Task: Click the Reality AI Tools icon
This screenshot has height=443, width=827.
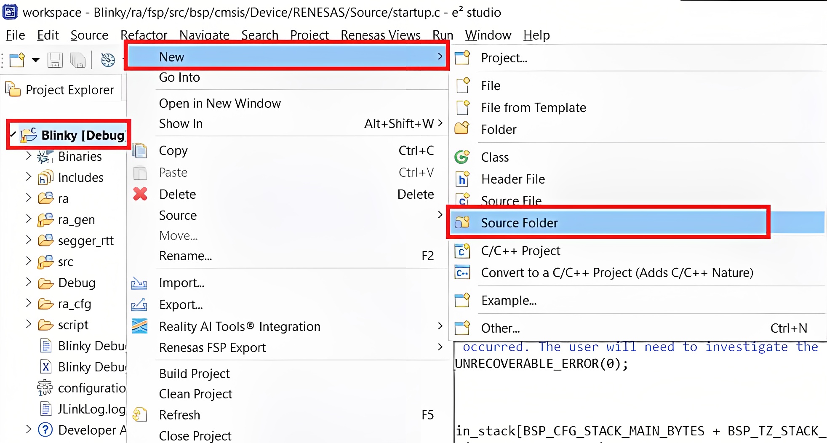Action: [139, 326]
